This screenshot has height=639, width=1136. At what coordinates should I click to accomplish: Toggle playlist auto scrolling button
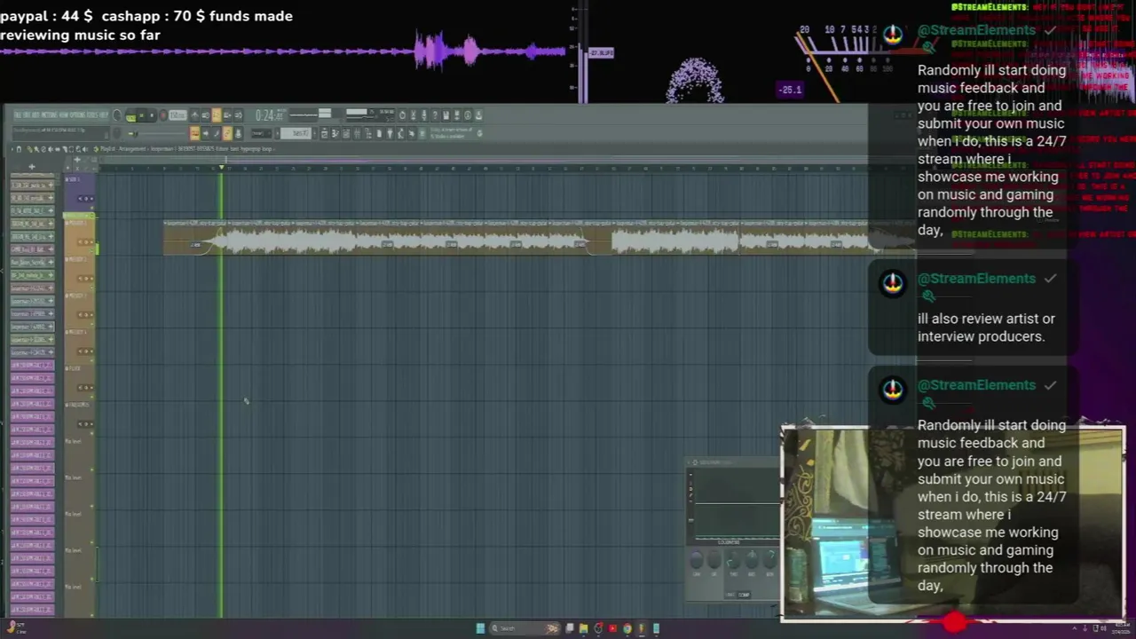[206, 133]
